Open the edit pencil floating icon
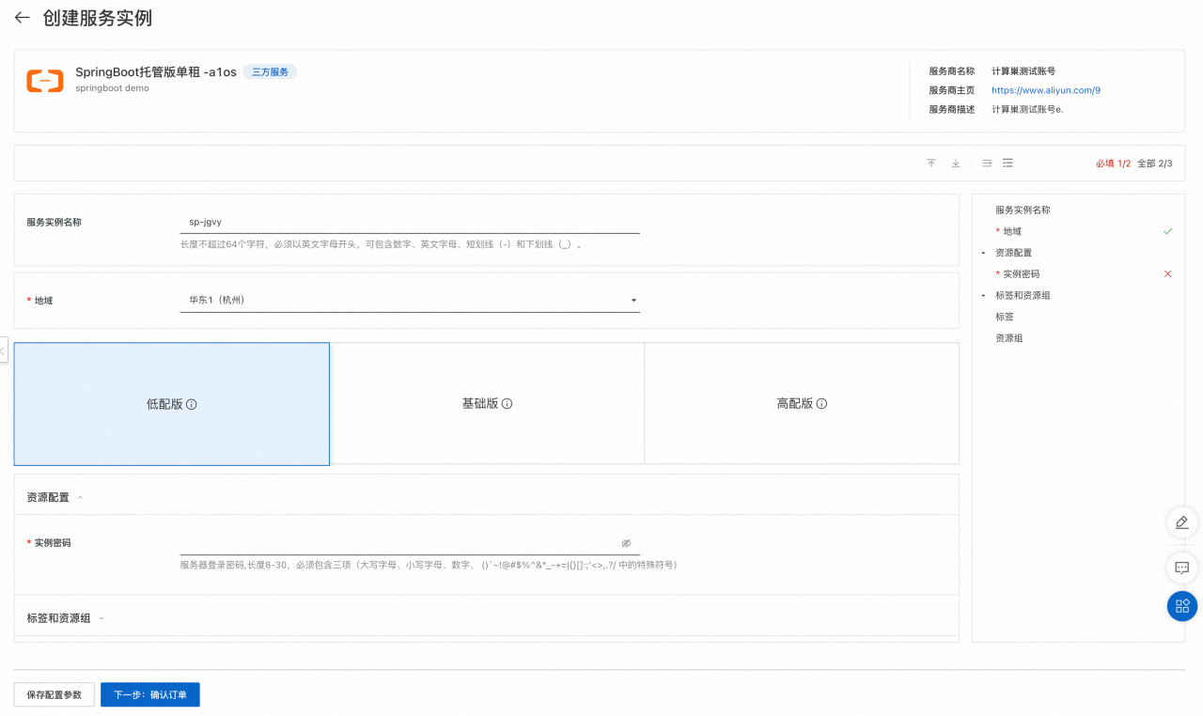Viewport: 1203px width, 716px height. (x=1181, y=522)
